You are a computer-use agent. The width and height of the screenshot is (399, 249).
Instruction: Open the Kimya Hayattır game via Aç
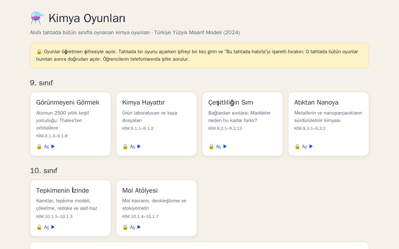(132, 147)
